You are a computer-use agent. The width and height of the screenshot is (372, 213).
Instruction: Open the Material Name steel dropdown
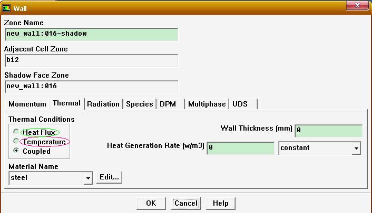[88, 178]
